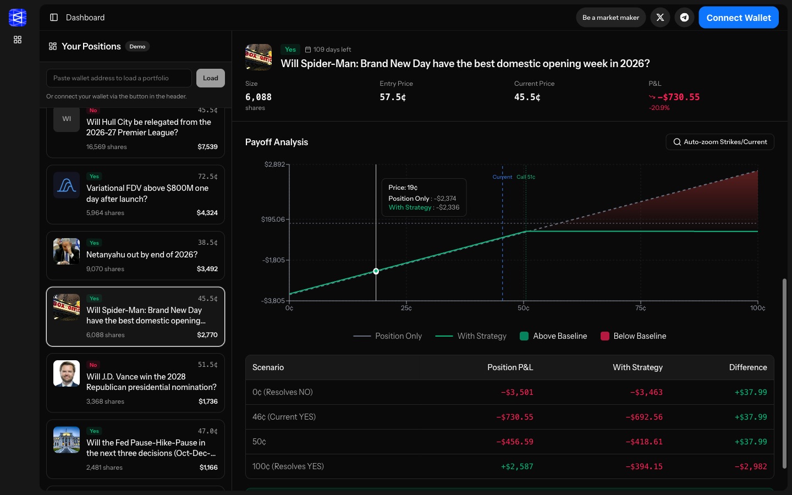Image resolution: width=792 pixels, height=495 pixels.
Task: Select the Hull City relegation position
Action: pyautogui.click(x=135, y=133)
